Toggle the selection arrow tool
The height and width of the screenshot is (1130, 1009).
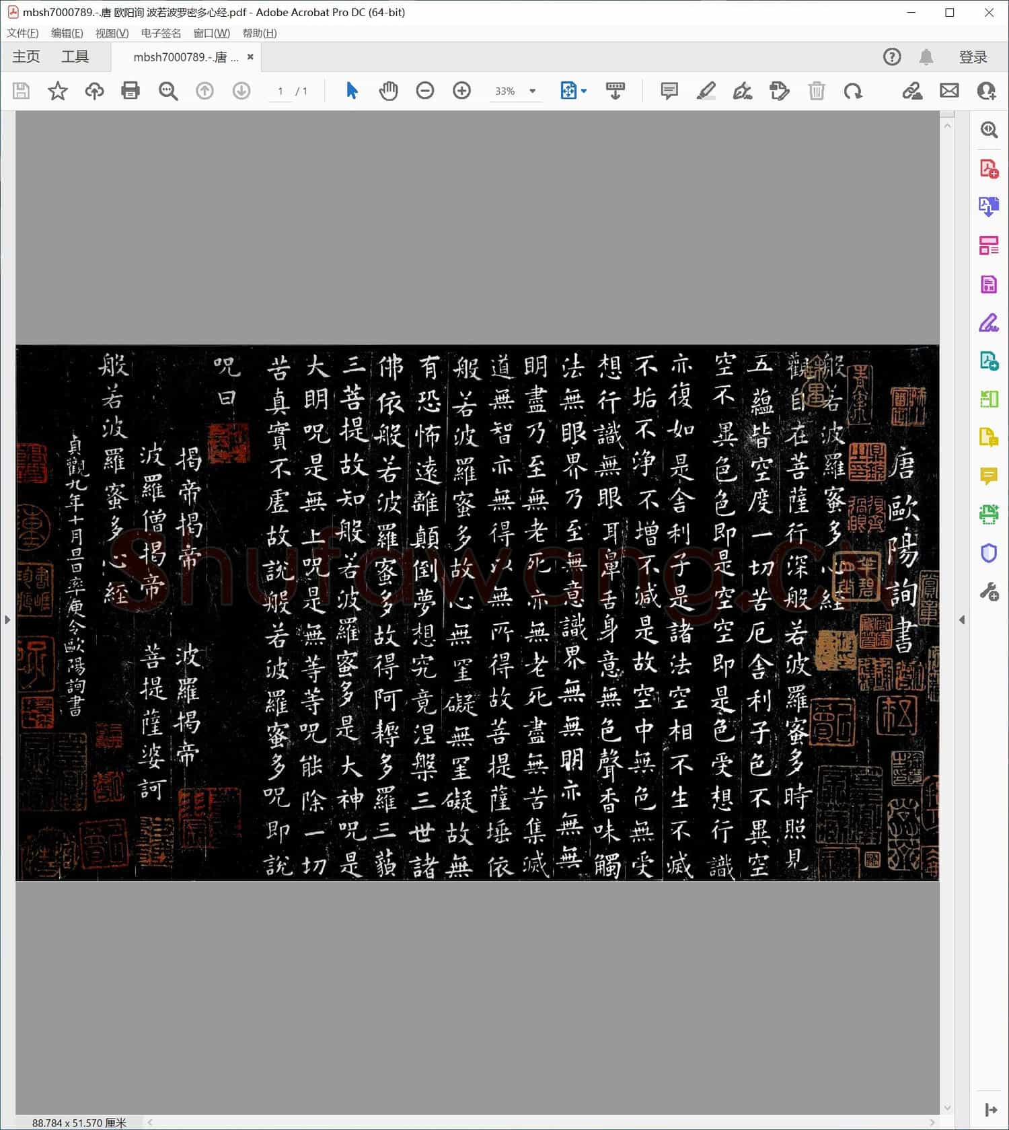tap(352, 91)
